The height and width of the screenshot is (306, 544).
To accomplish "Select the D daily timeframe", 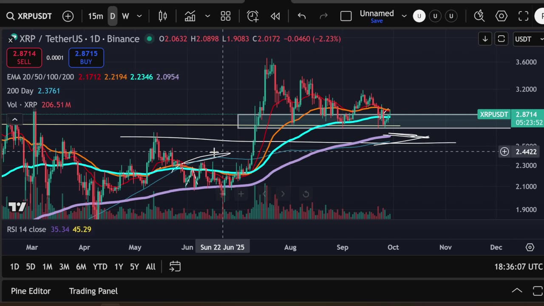I will [113, 16].
